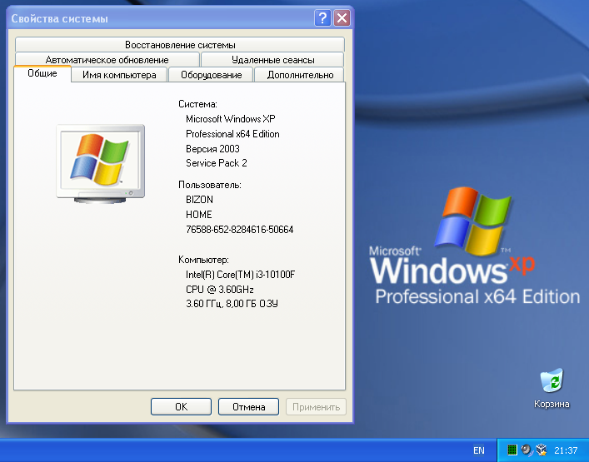Click the Пользователь: heading
Viewport: 589px width, 462px height.
coord(210,185)
